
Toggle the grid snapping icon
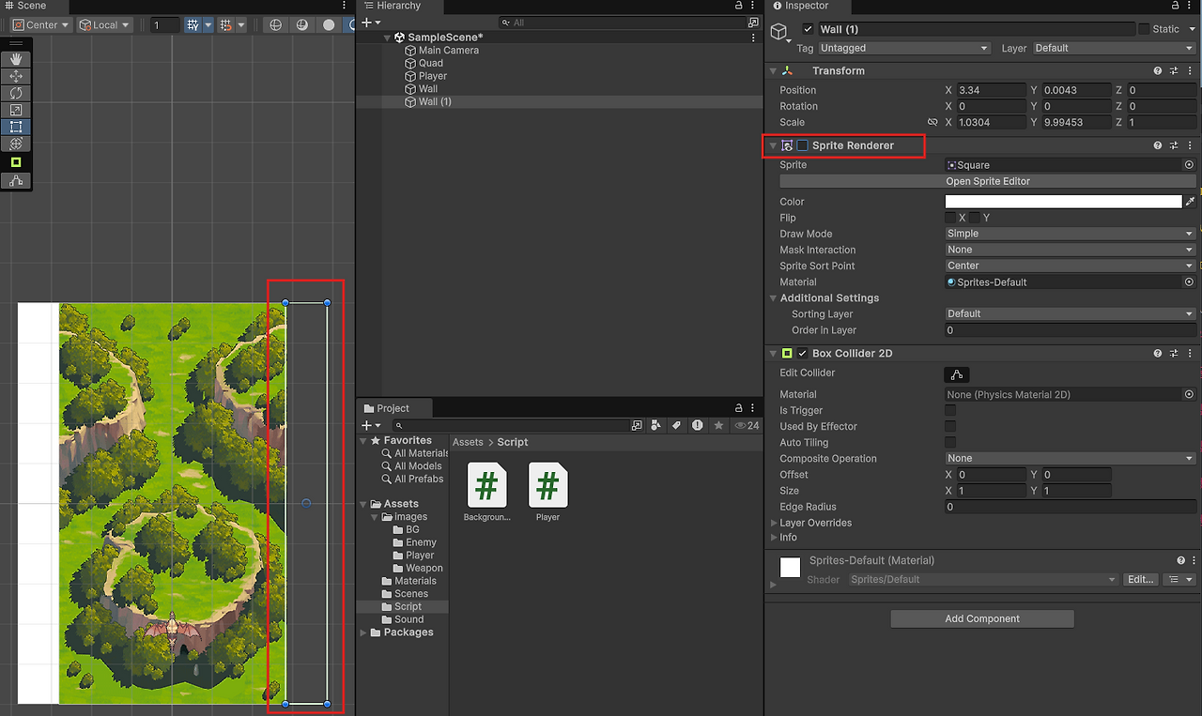[225, 25]
